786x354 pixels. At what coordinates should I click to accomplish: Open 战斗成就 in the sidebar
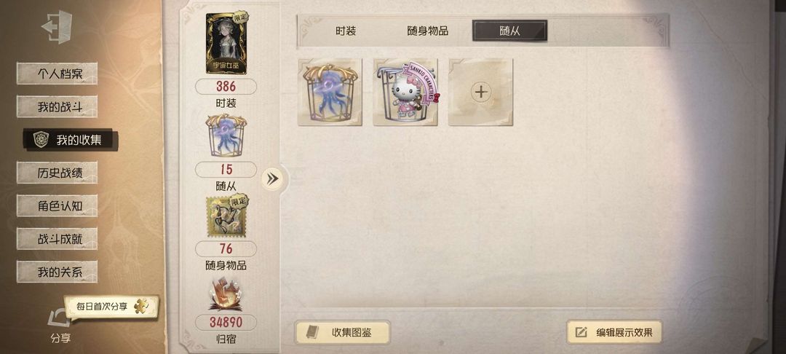coord(57,239)
